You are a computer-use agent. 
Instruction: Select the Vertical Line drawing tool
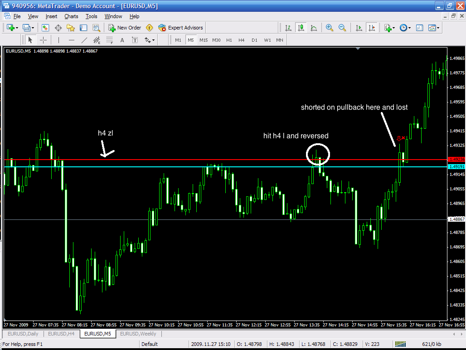pyautogui.click(x=58, y=40)
